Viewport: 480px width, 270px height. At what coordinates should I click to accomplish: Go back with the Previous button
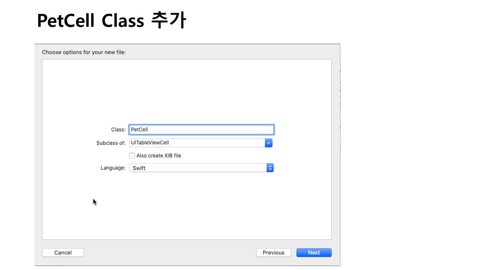[273, 253]
